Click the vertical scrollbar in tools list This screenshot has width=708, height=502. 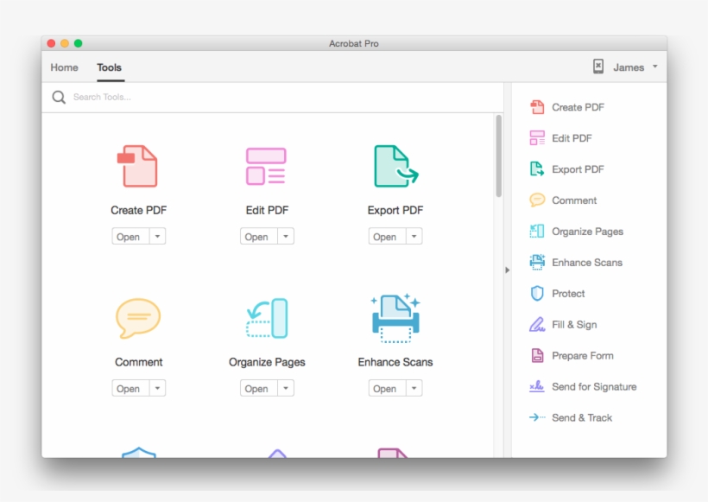coord(498,156)
